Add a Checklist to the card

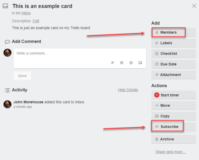pos(173,54)
